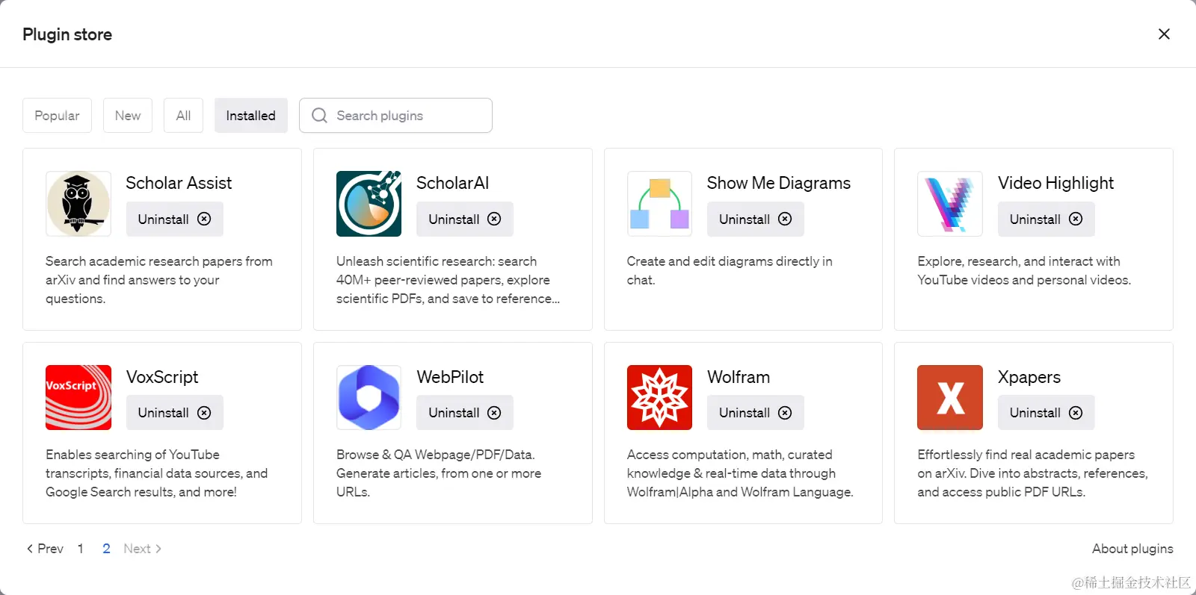Click the WebPilot blue hexagon logo
This screenshot has width=1196, height=595.
click(369, 397)
